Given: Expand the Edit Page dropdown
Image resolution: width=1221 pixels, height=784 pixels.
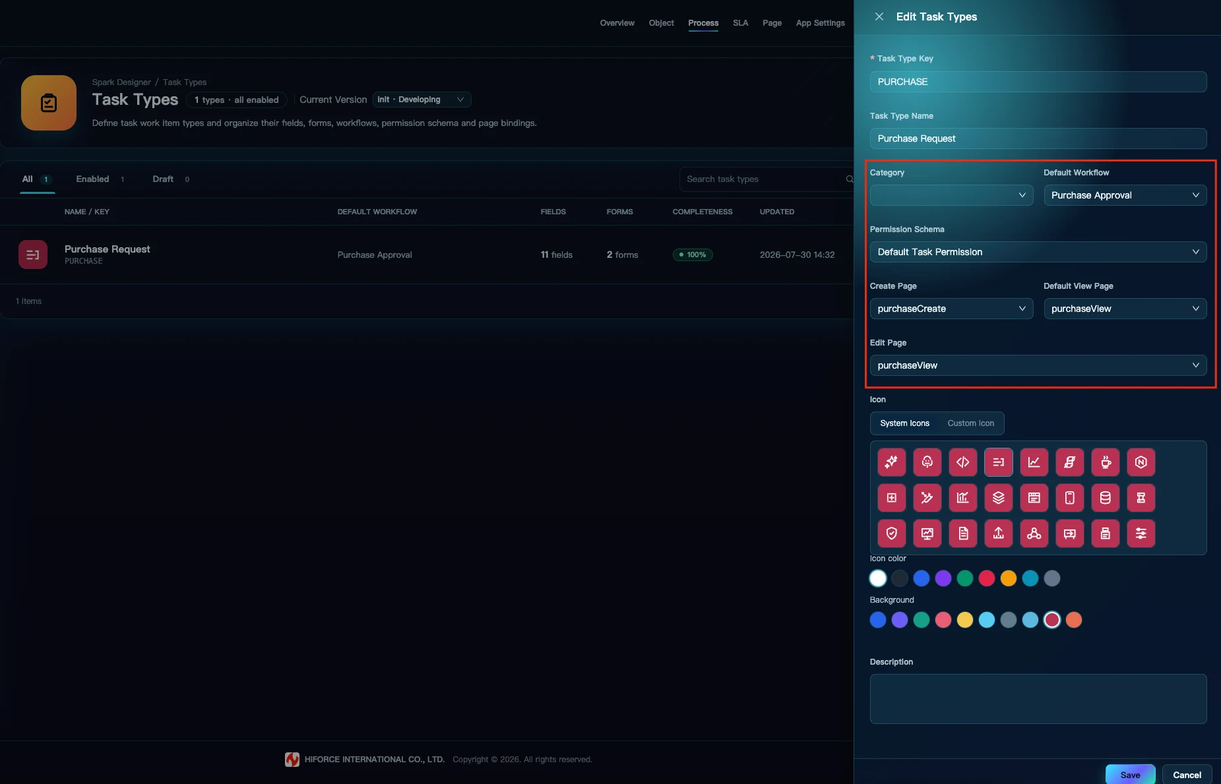Looking at the screenshot, I should point(1038,365).
